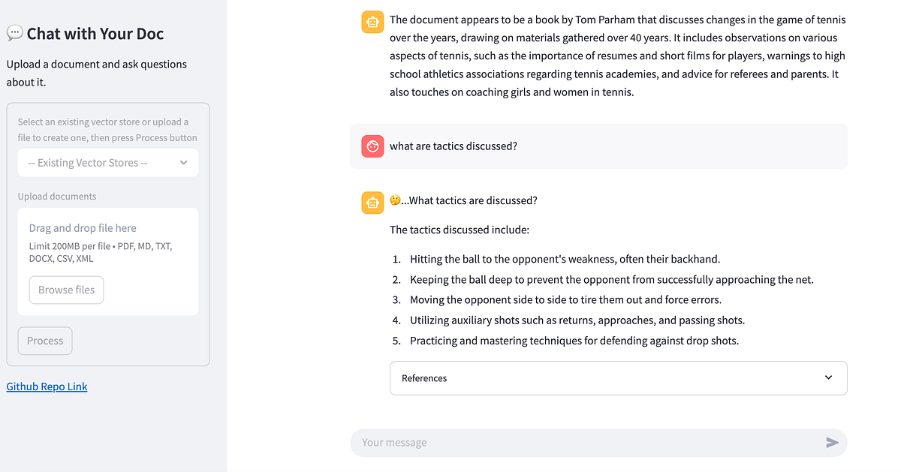Select the drag and drop file upload area
The height and width of the screenshot is (472, 901).
click(107, 261)
